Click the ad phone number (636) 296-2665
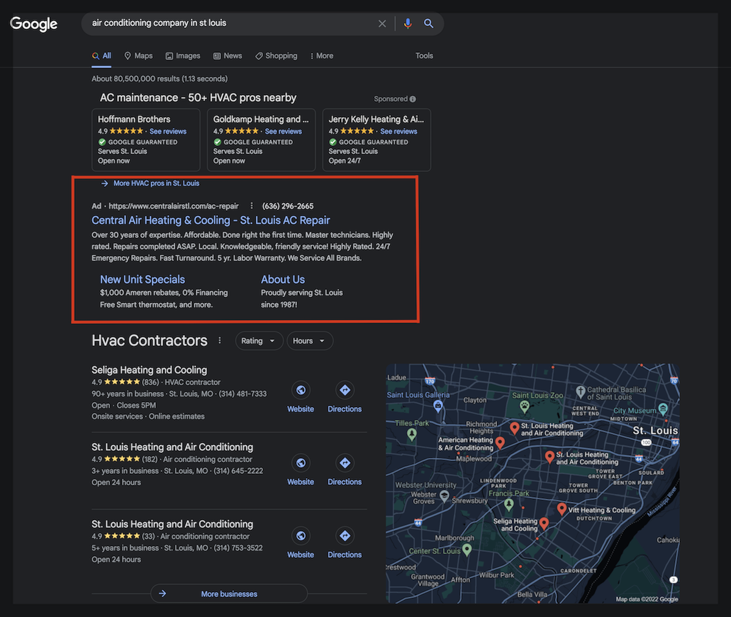Image resolution: width=731 pixels, height=617 pixels. tap(288, 206)
